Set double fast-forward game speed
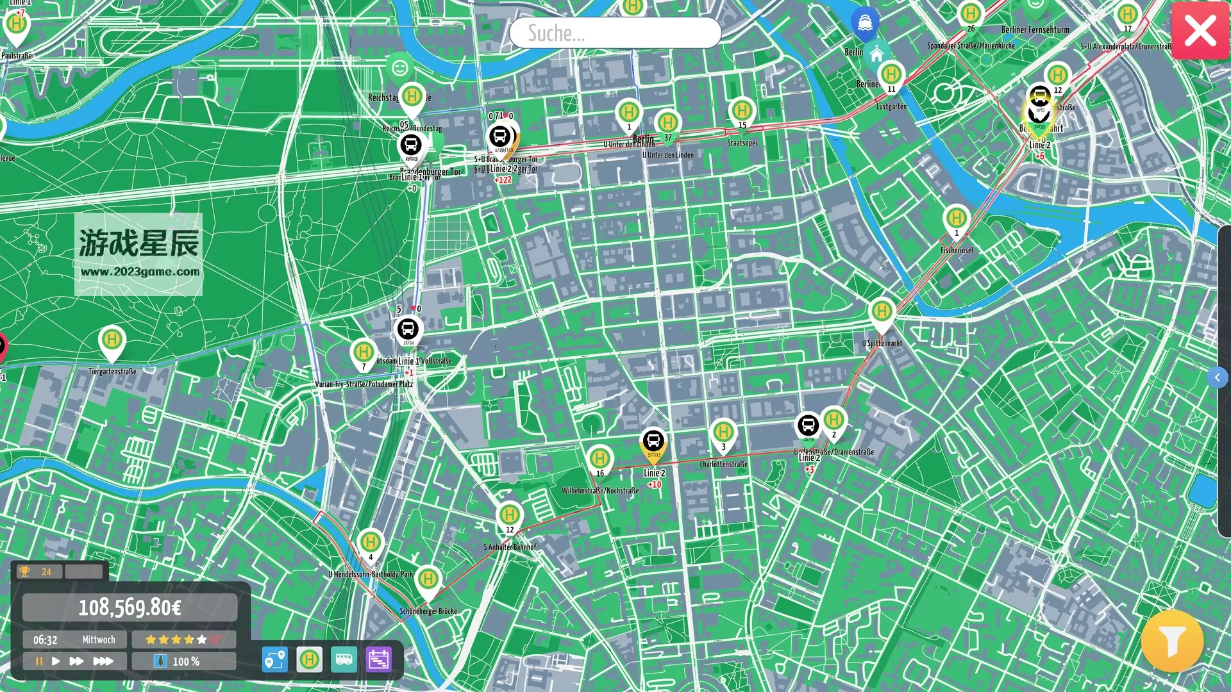1231x692 pixels. pos(76,661)
